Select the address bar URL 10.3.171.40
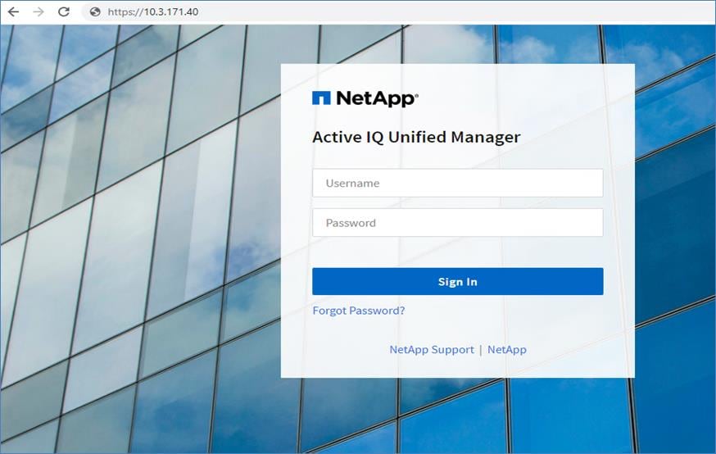Image resolution: width=716 pixels, height=454 pixels. pyautogui.click(x=153, y=11)
